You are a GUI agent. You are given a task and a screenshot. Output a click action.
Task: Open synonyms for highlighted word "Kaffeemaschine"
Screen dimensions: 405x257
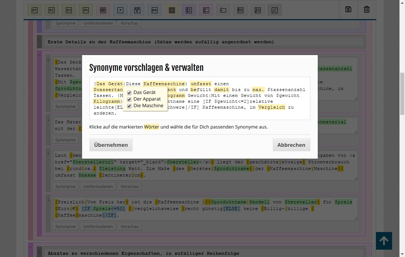[164, 84]
